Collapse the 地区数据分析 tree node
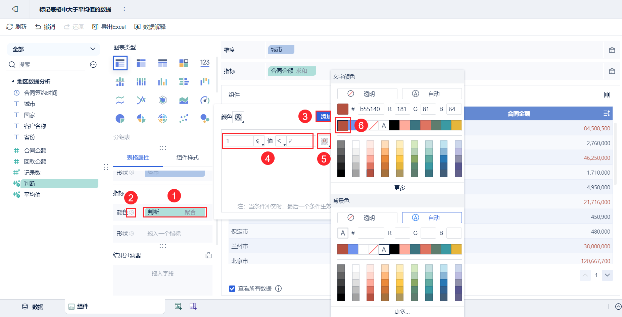The image size is (622, 317). (x=13, y=81)
